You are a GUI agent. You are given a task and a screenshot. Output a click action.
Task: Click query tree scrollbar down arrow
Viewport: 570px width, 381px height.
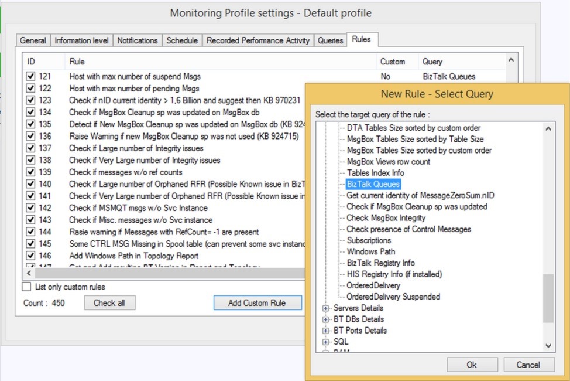(x=548, y=346)
